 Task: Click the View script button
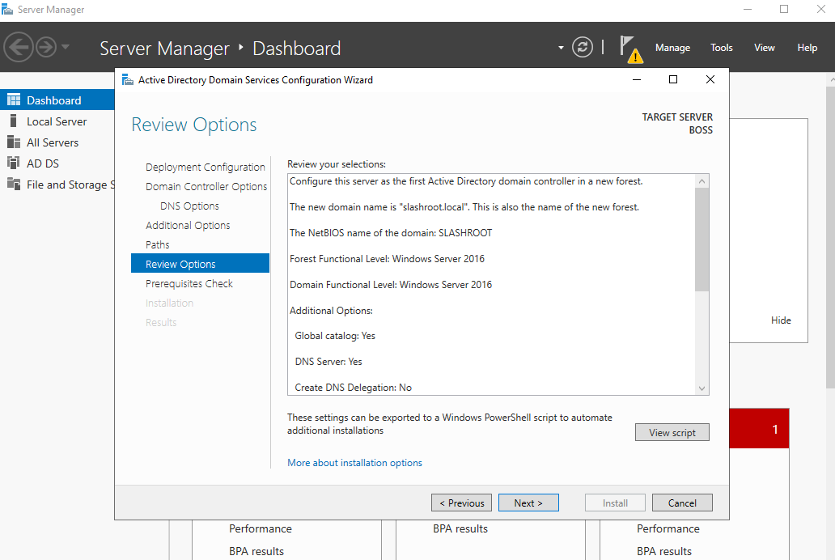[x=672, y=433]
